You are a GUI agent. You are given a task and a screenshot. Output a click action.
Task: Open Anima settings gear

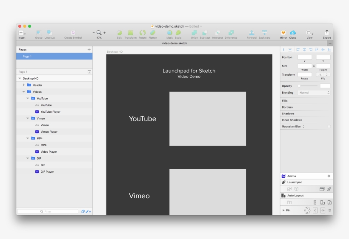329,176
